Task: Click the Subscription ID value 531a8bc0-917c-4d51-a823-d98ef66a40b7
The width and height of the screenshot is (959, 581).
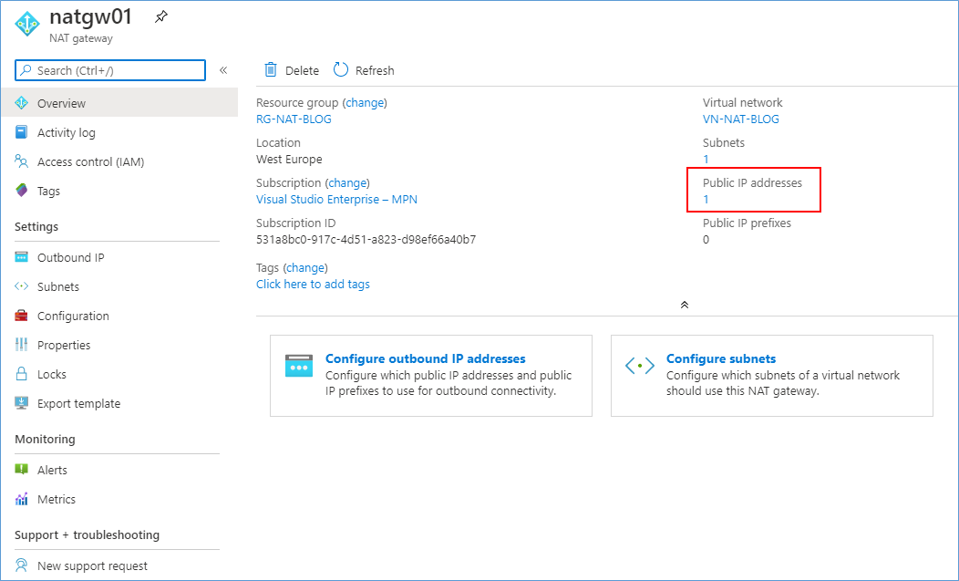Action: (366, 239)
